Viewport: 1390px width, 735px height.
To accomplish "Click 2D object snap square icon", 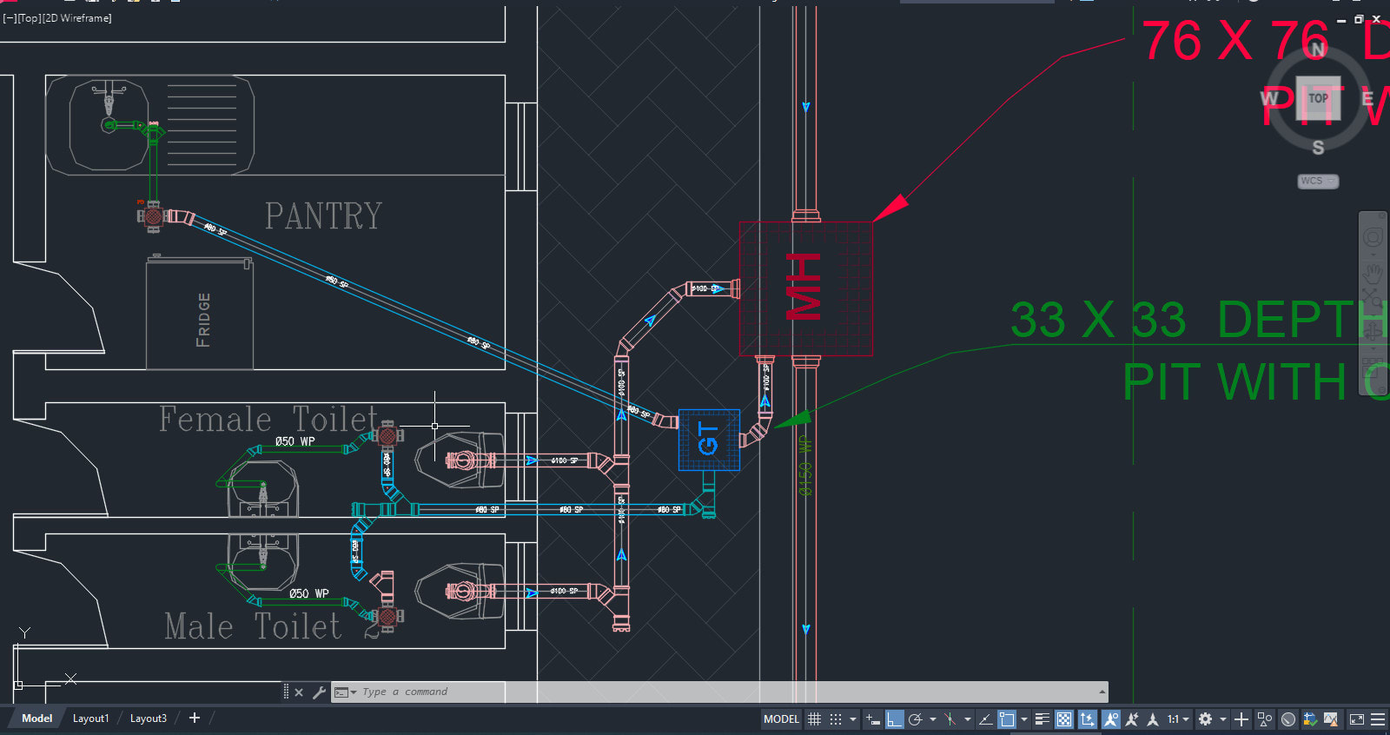I will (1007, 719).
